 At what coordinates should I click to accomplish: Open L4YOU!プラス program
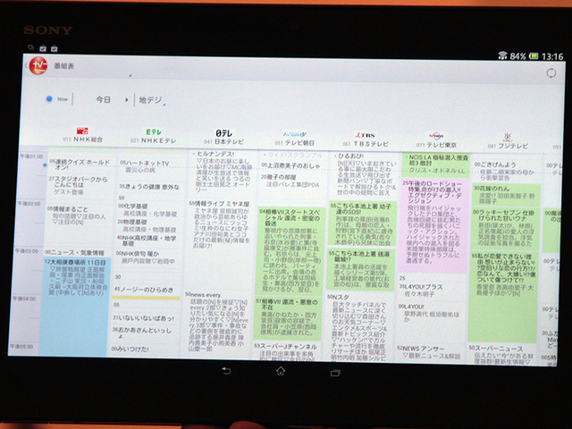432,290
